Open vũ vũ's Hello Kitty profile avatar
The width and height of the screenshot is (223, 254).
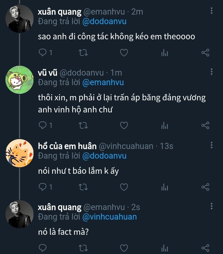[20, 80]
